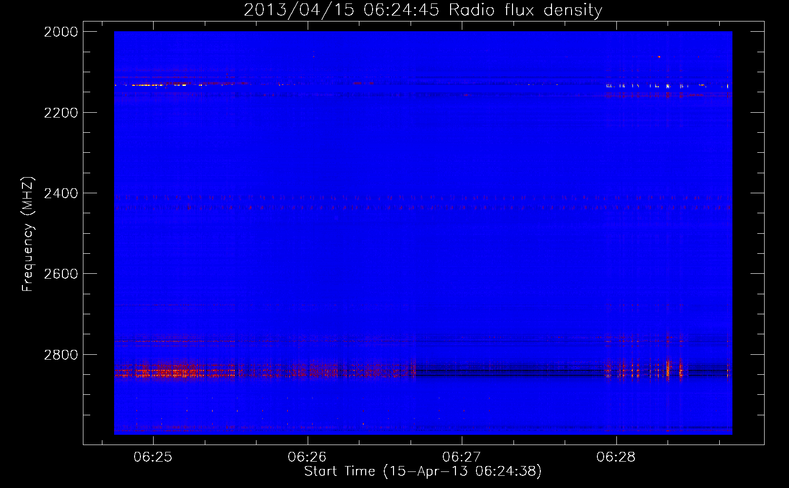Select the 2200 frequency tick label
This screenshot has height=488, width=789.
[61, 113]
